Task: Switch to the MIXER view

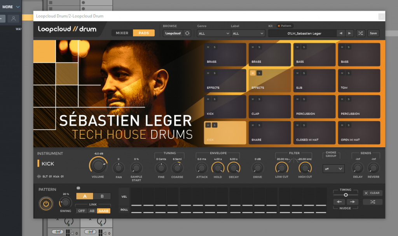Action: (122, 33)
